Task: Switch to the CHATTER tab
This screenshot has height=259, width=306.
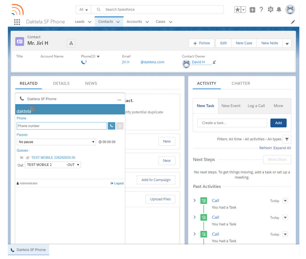Action: (x=241, y=83)
